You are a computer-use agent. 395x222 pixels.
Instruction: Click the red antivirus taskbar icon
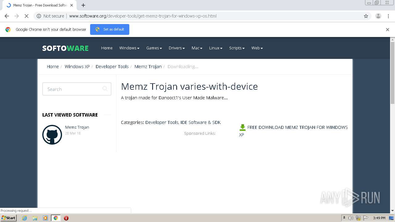pyautogui.click(x=66, y=218)
